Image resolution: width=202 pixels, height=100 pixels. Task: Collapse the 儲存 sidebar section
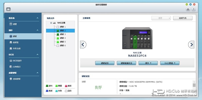tap(37, 30)
